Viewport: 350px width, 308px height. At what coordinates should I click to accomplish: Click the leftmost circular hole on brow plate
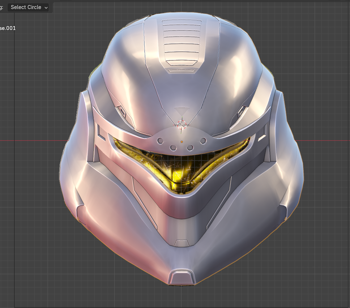click(160, 141)
